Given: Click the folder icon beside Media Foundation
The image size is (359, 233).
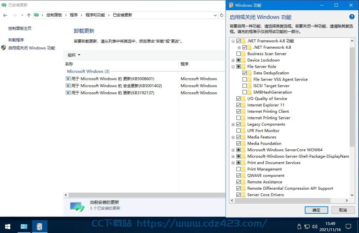Looking at the screenshot, I should (x=243, y=143).
